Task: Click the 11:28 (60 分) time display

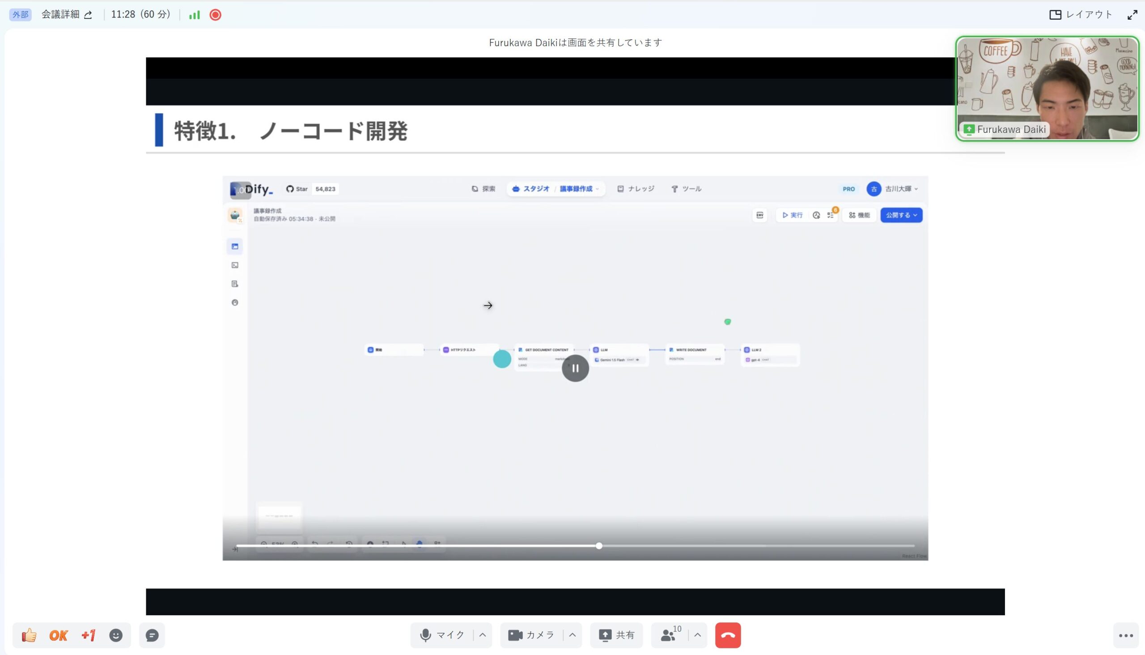Action: coord(141,14)
